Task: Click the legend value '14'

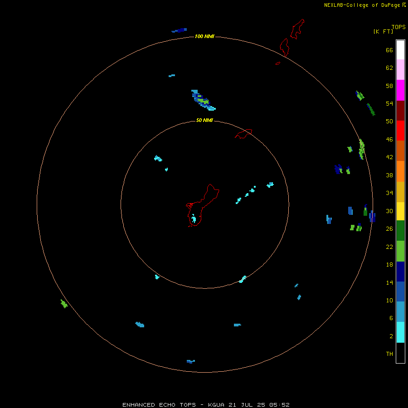Action: [389, 282]
